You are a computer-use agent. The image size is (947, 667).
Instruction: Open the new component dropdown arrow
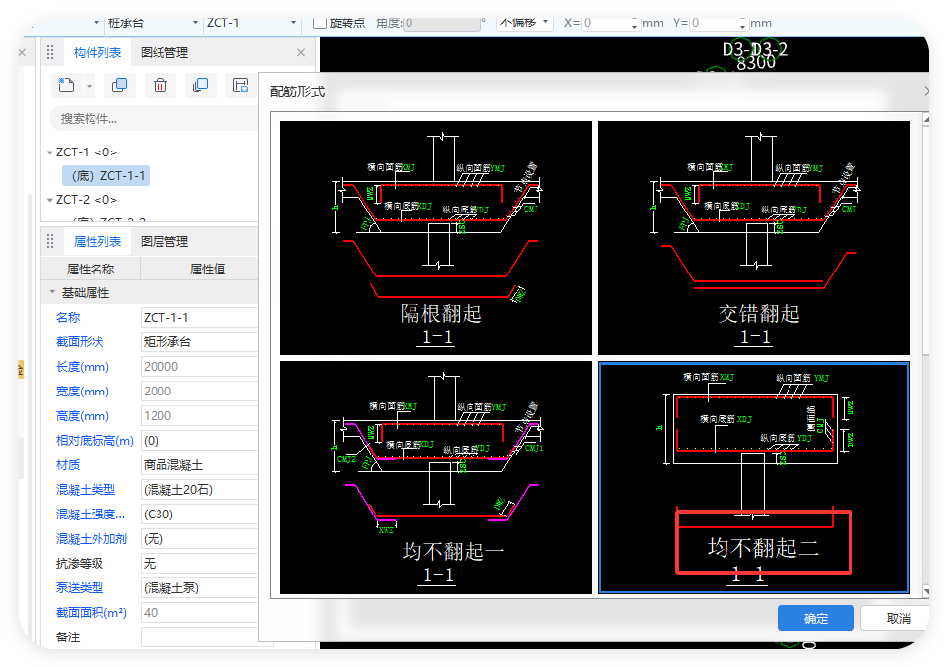[x=89, y=86]
